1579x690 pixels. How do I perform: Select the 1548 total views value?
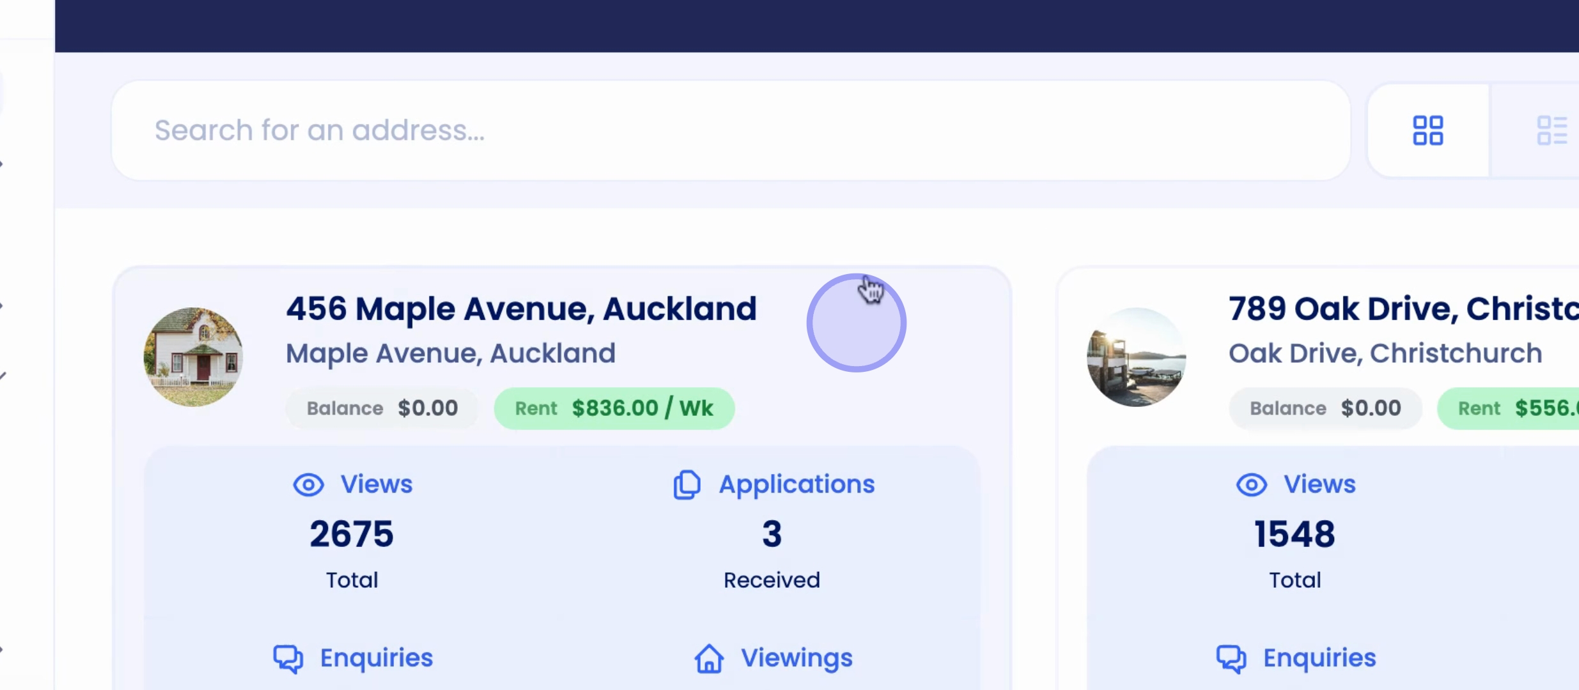[1295, 534]
